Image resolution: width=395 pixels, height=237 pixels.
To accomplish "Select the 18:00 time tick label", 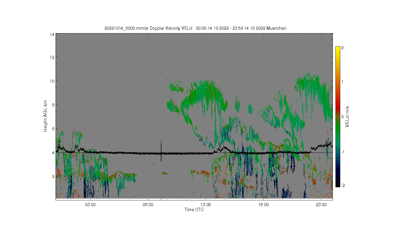I will click(x=263, y=205).
